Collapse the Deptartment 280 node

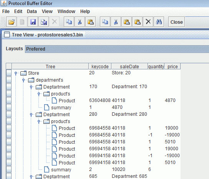click(x=31, y=115)
